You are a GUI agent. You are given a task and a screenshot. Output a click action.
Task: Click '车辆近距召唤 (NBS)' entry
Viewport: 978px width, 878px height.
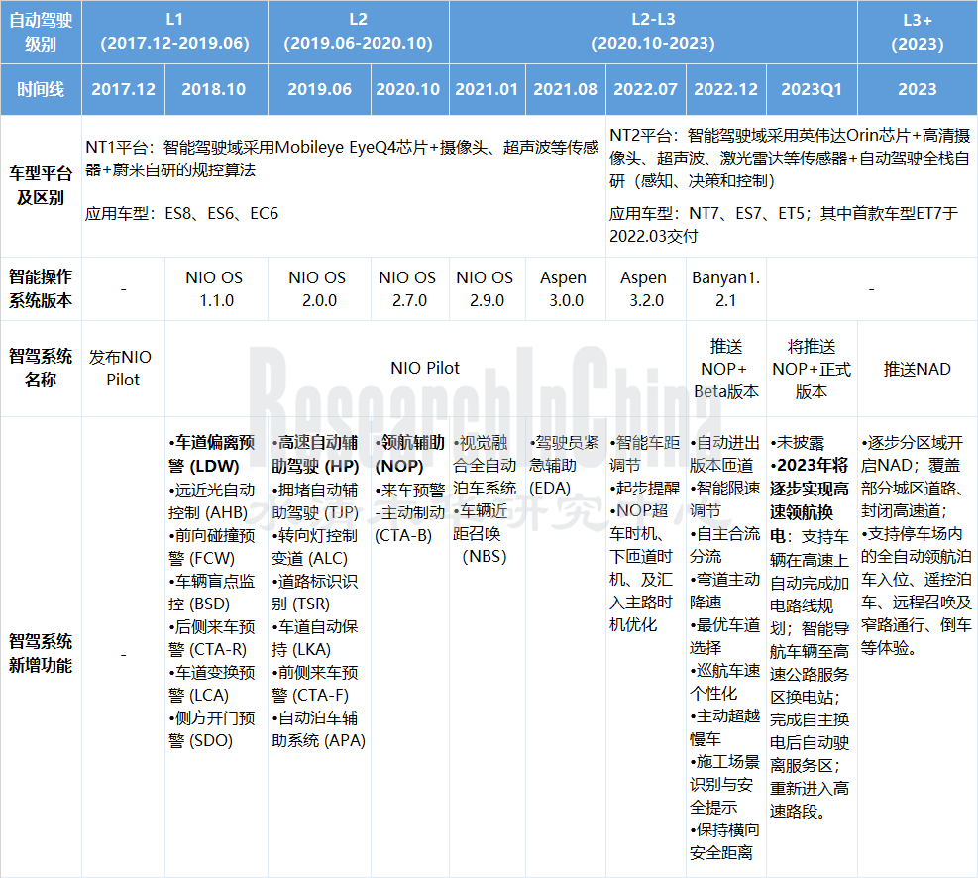pyautogui.click(x=481, y=534)
